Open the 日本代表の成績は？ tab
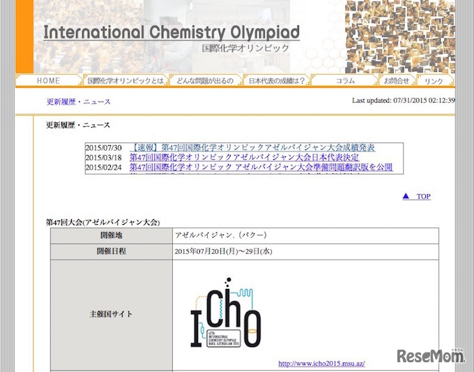This screenshot has height=372, width=474. tap(276, 80)
